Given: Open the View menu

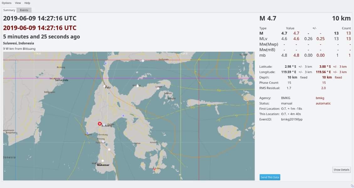Looking at the screenshot, I should tap(18, 3).
